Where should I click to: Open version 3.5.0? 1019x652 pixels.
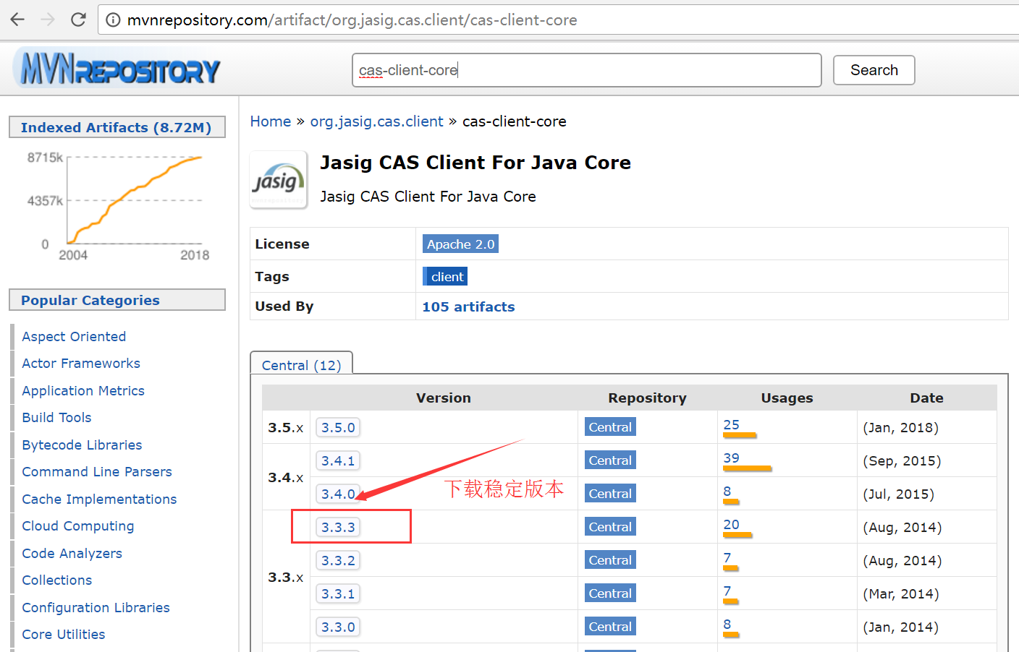click(338, 427)
